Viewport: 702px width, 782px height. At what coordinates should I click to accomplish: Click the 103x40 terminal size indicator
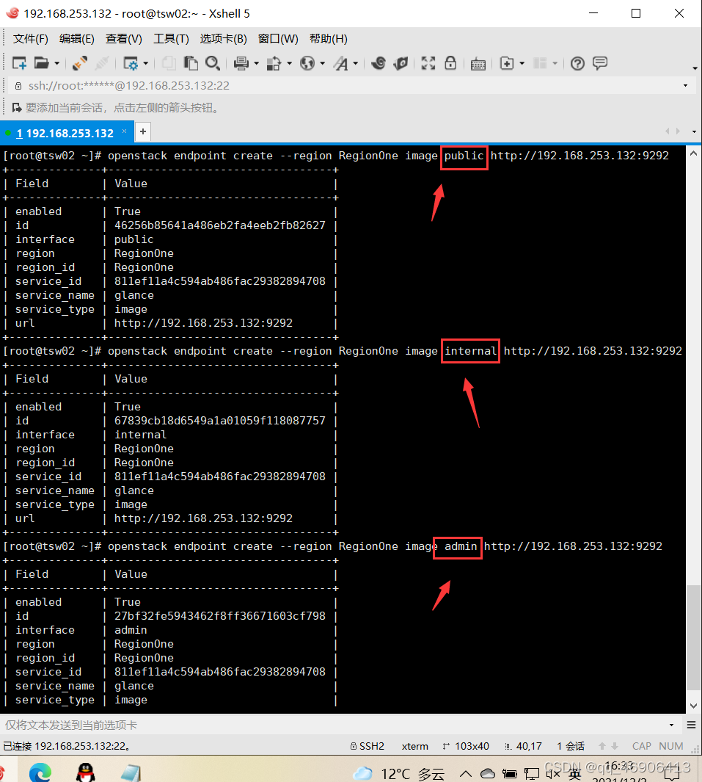(466, 746)
